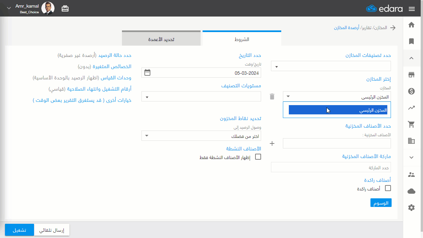Image resolution: width=423 pixels, height=238 pixels.
Task: Select المخزن الرئيسي from dropdown list
Action: pyautogui.click(x=338, y=110)
